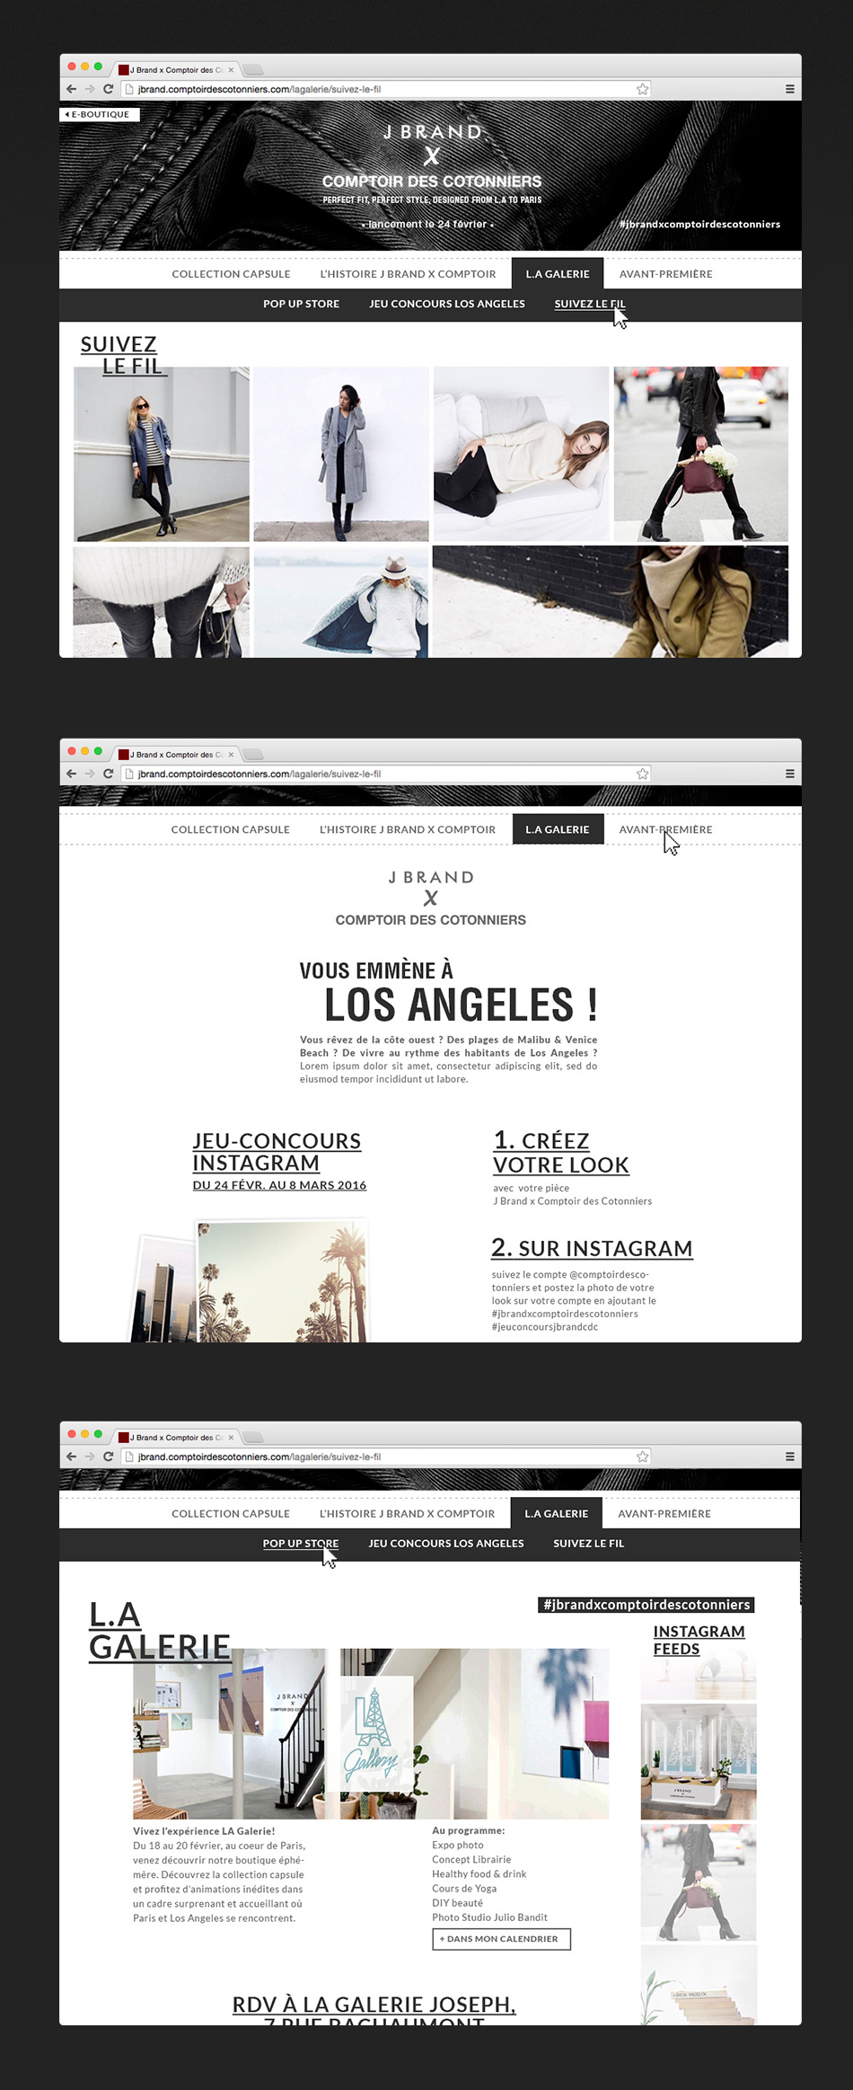This screenshot has width=853, height=2090.
Task: Click the bookmark star in the Instagram Feeds window
Action: (643, 1457)
